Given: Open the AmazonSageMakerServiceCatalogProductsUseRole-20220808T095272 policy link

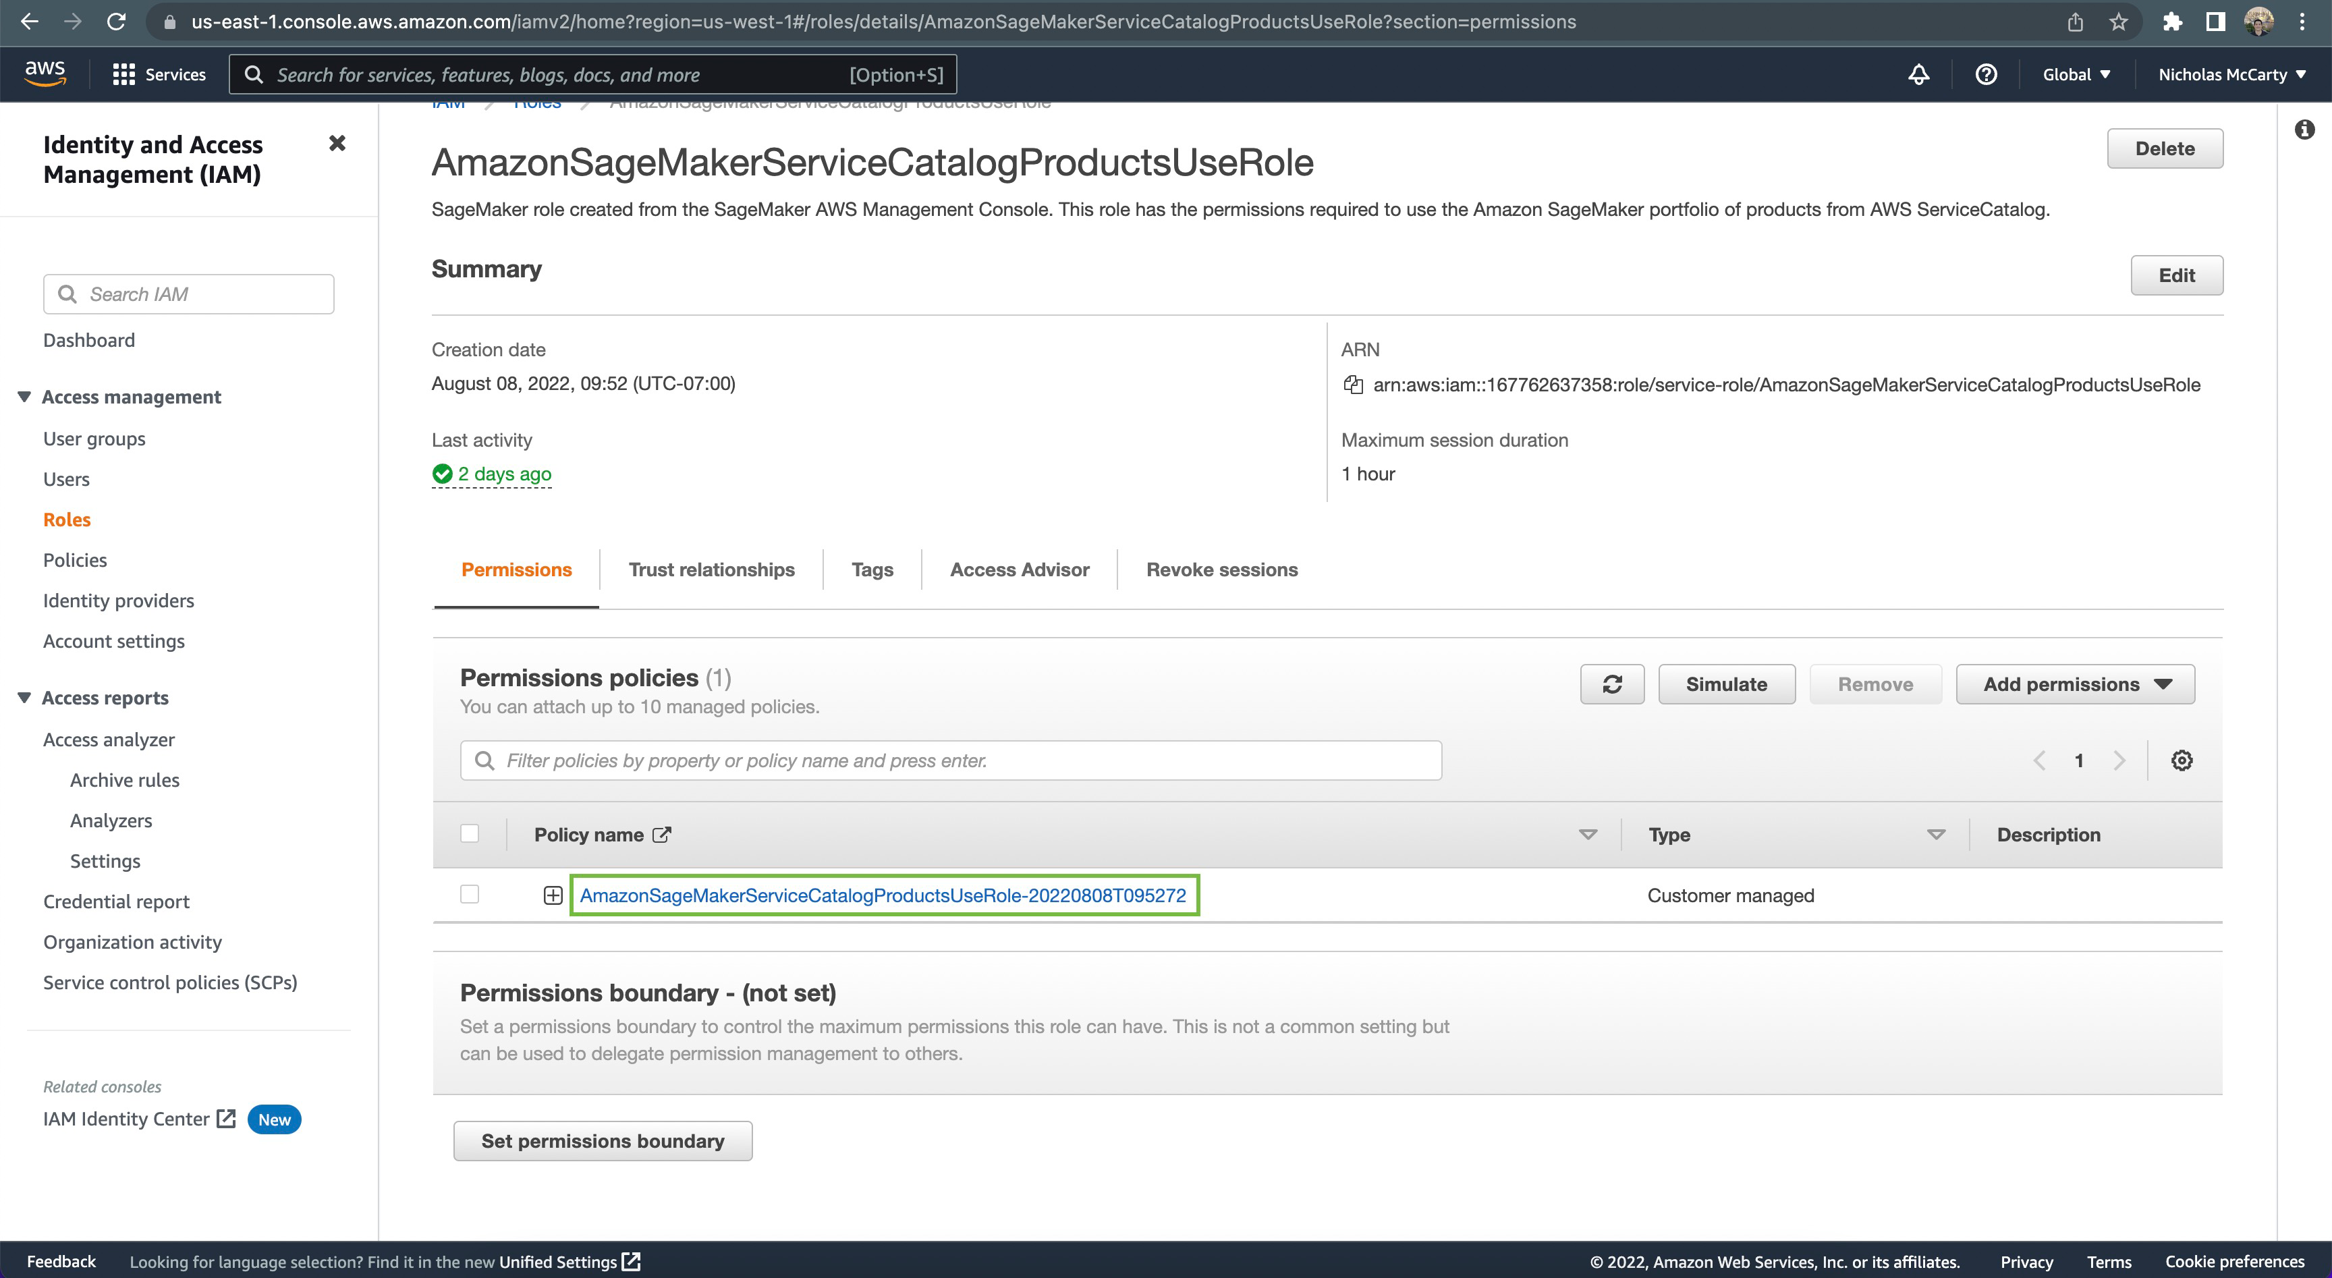Looking at the screenshot, I should tap(883, 895).
